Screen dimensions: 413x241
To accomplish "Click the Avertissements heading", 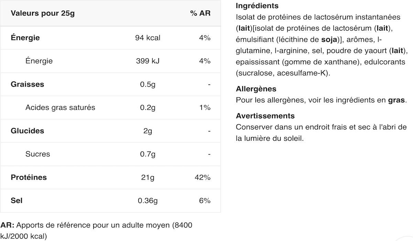I will [265, 116].
